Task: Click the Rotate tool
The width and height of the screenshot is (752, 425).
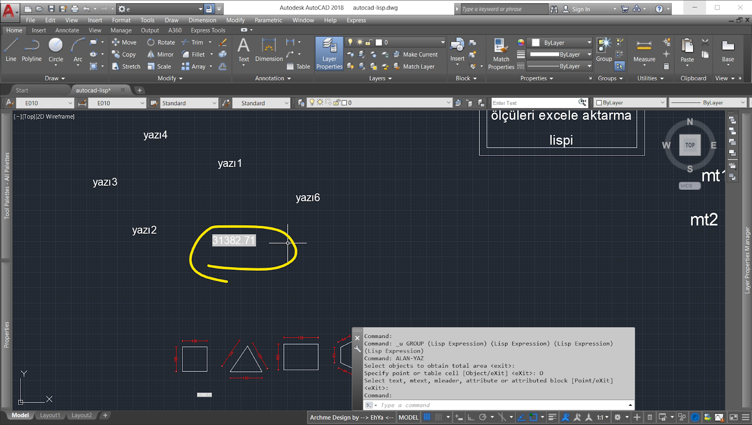Action: (x=161, y=42)
